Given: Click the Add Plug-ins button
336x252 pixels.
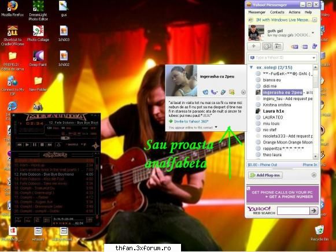Looking at the screenshot, I should [265, 175].
